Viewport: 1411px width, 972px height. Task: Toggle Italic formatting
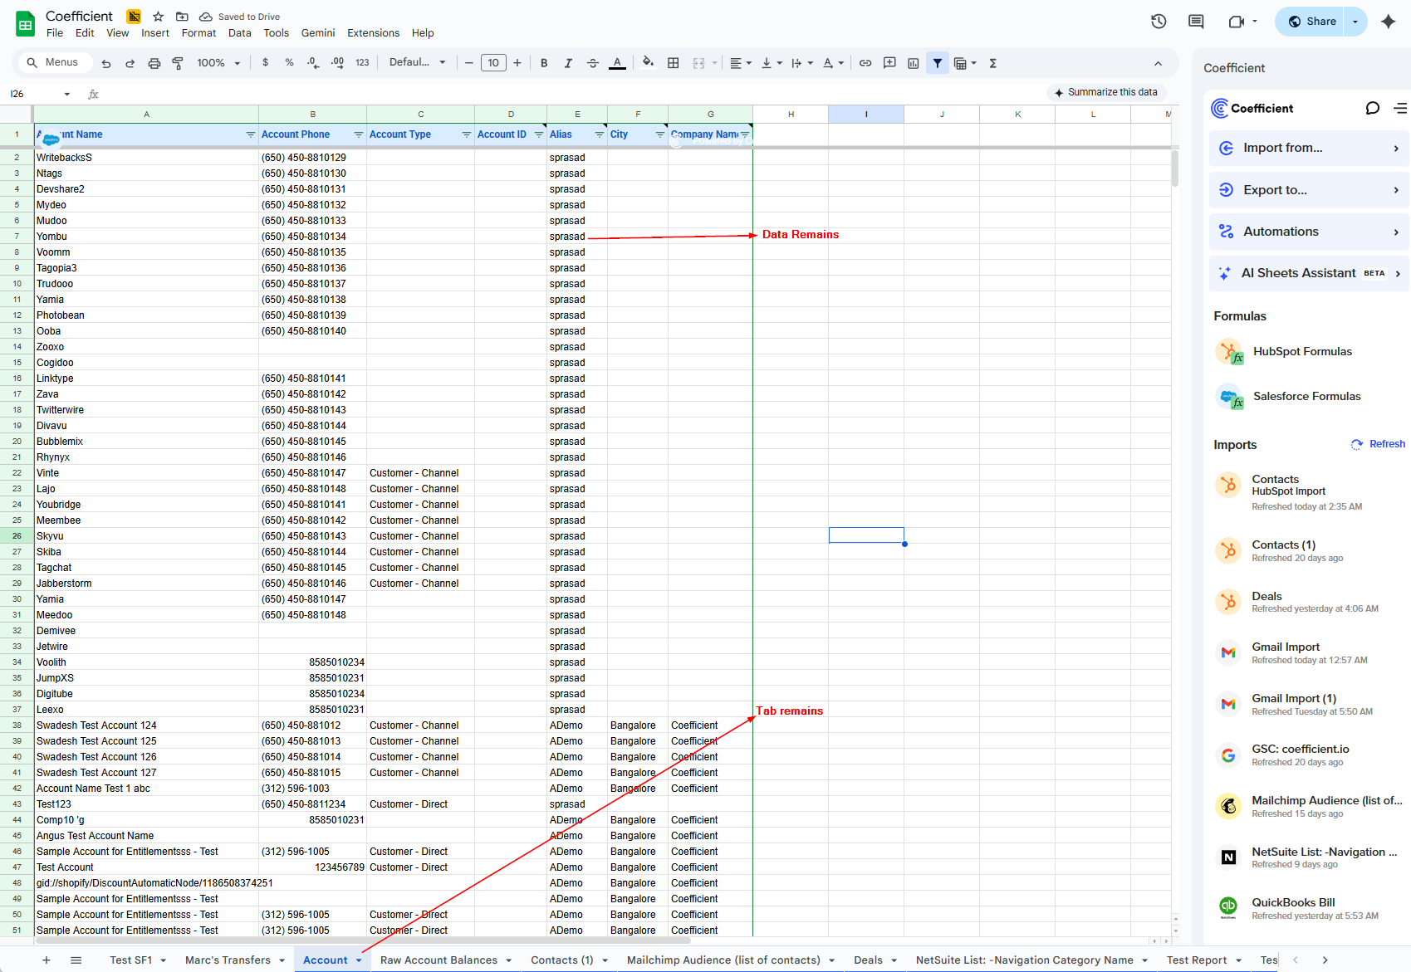[568, 63]
